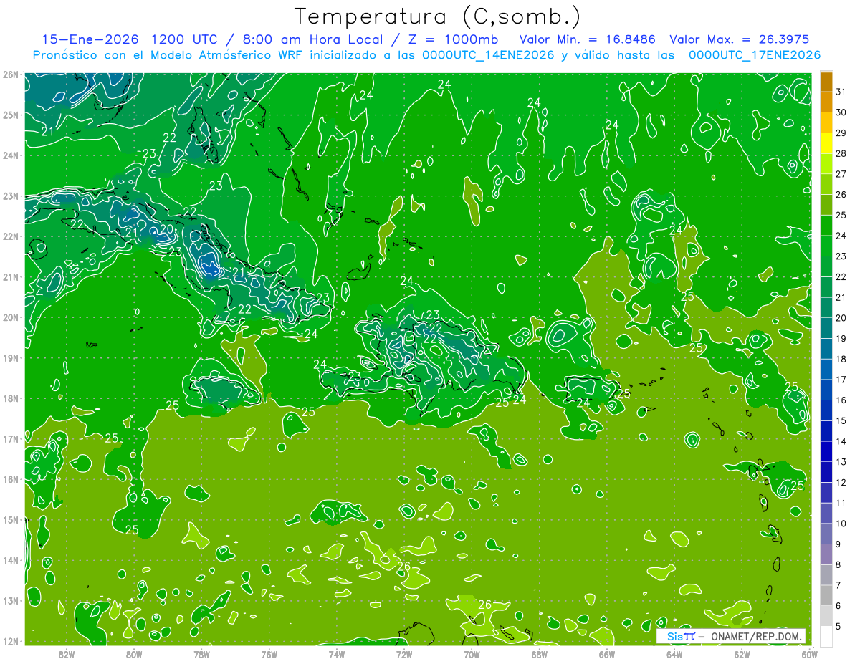860x664 pixels.
Task: Click the '20' contour label on the map
Action: (166, 230)
